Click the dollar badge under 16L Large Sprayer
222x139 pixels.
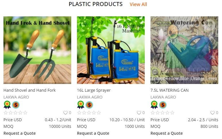[x=89, y=105]
